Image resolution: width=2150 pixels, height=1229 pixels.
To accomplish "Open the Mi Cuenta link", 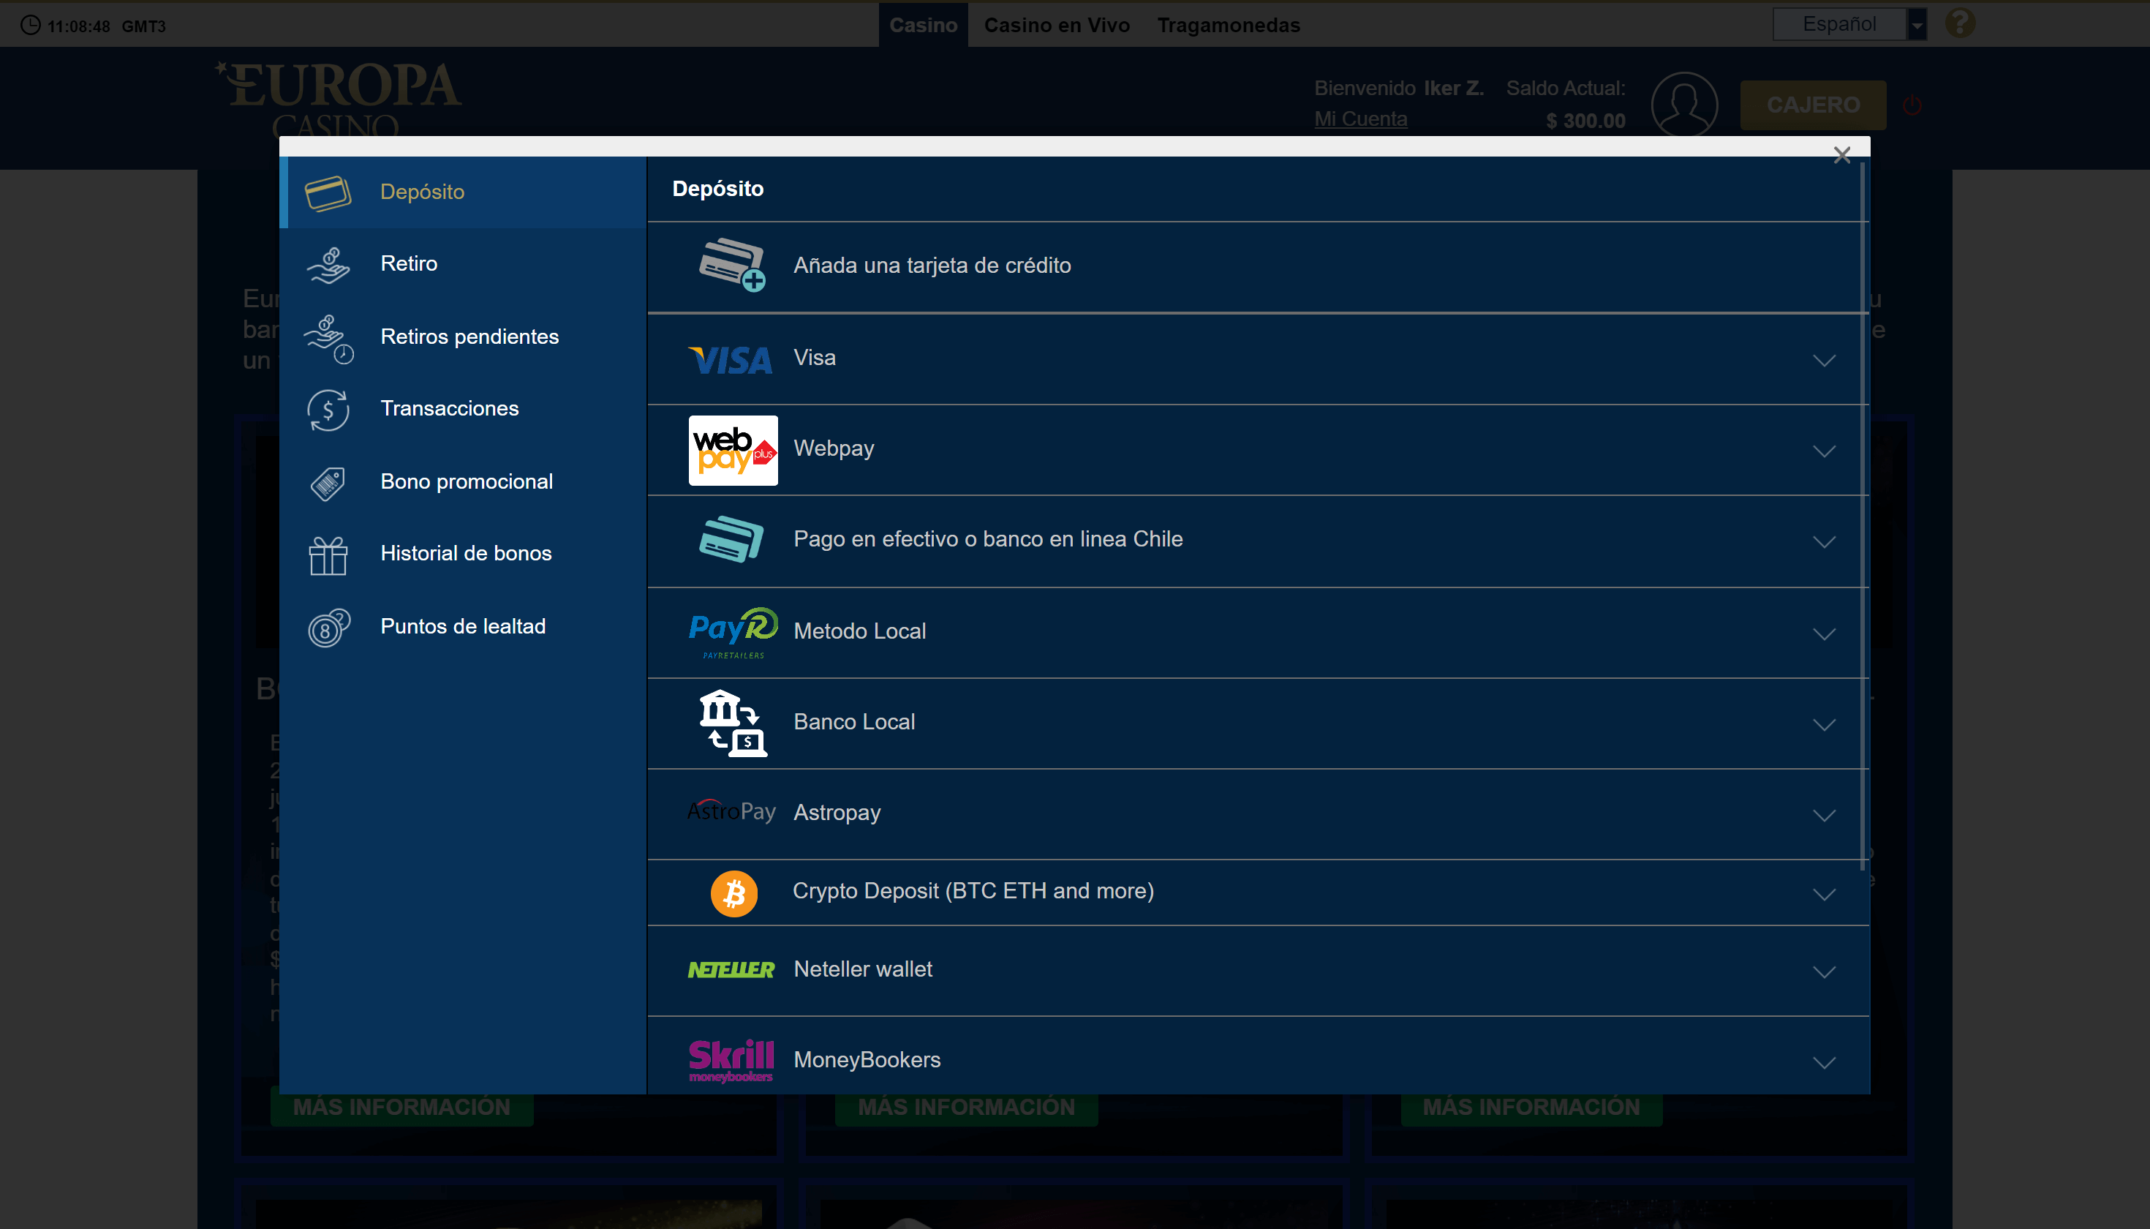I will coord(1360,119).
